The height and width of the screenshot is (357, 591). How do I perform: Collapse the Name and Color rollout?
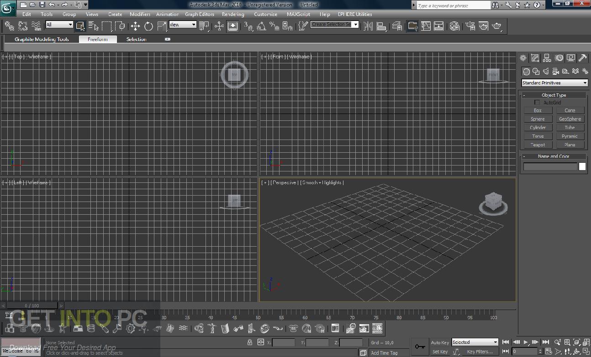[554, 156]
